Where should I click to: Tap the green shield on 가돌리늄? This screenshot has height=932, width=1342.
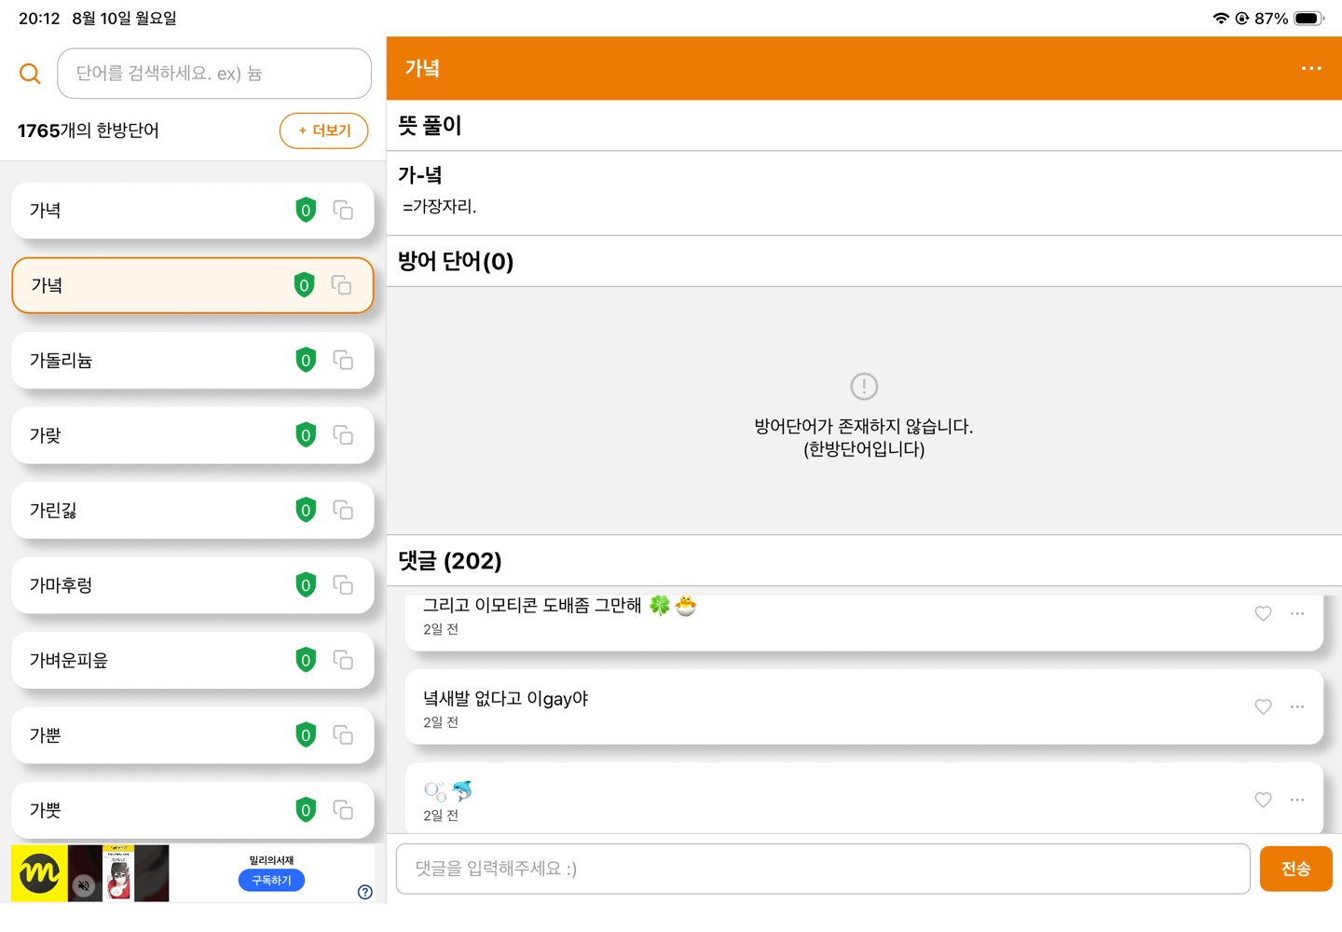pyautogui.click(x=306, y=361)
